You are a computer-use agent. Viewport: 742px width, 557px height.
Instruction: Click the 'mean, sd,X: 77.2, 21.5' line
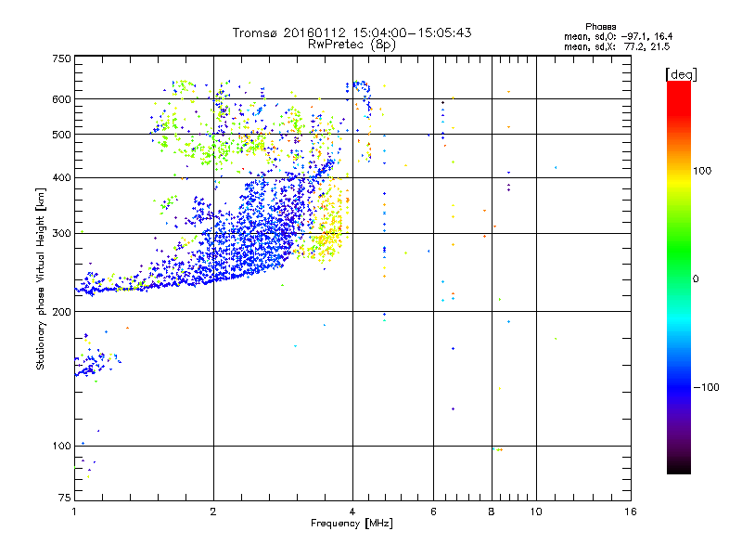click(x=617, y=46)
